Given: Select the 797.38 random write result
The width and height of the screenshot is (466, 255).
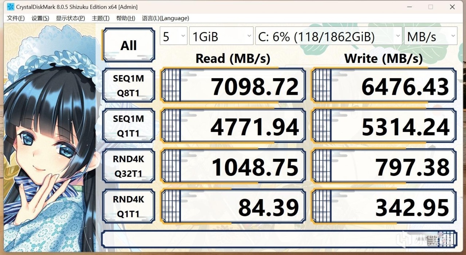Looking at the screenshot, I should point(384,166).
